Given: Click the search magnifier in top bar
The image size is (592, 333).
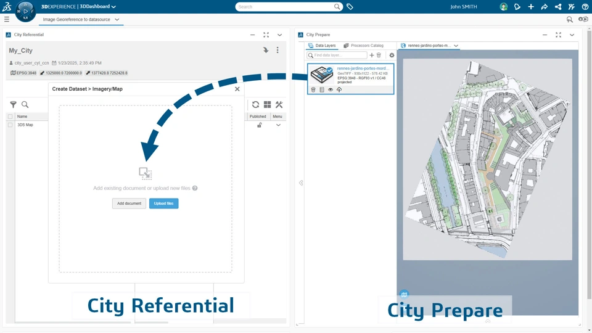Looking at the screenshot, I should click(x=337, y=7).
